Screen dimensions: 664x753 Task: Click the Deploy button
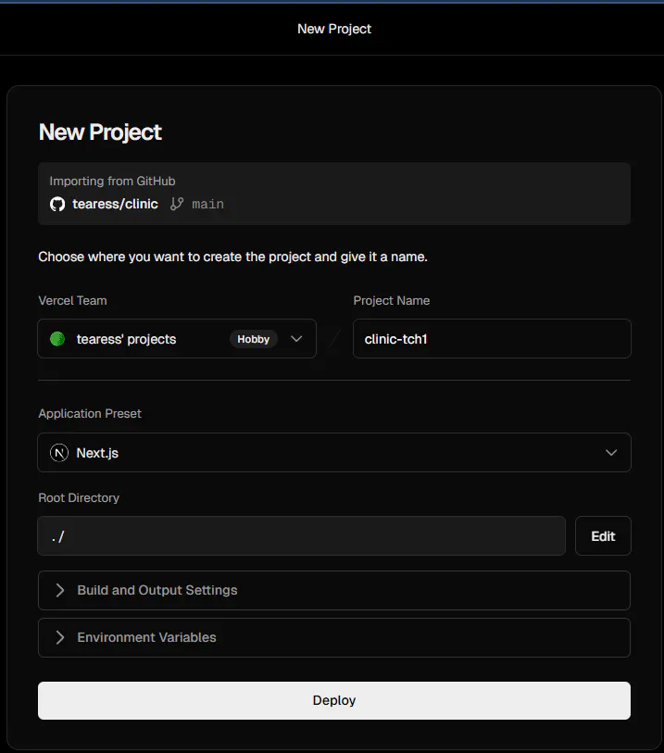pos(334,700)
